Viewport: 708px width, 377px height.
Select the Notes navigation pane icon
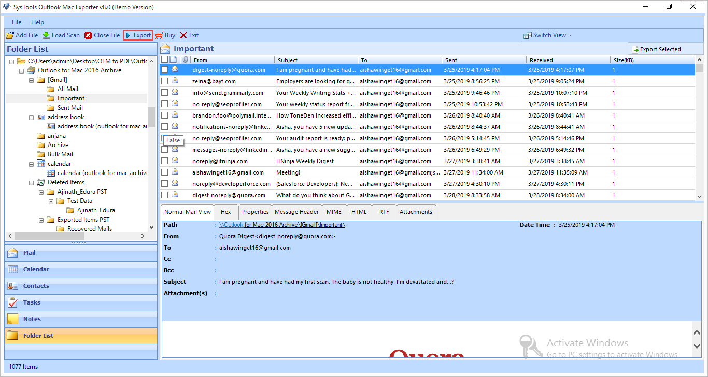click(12, 319)
